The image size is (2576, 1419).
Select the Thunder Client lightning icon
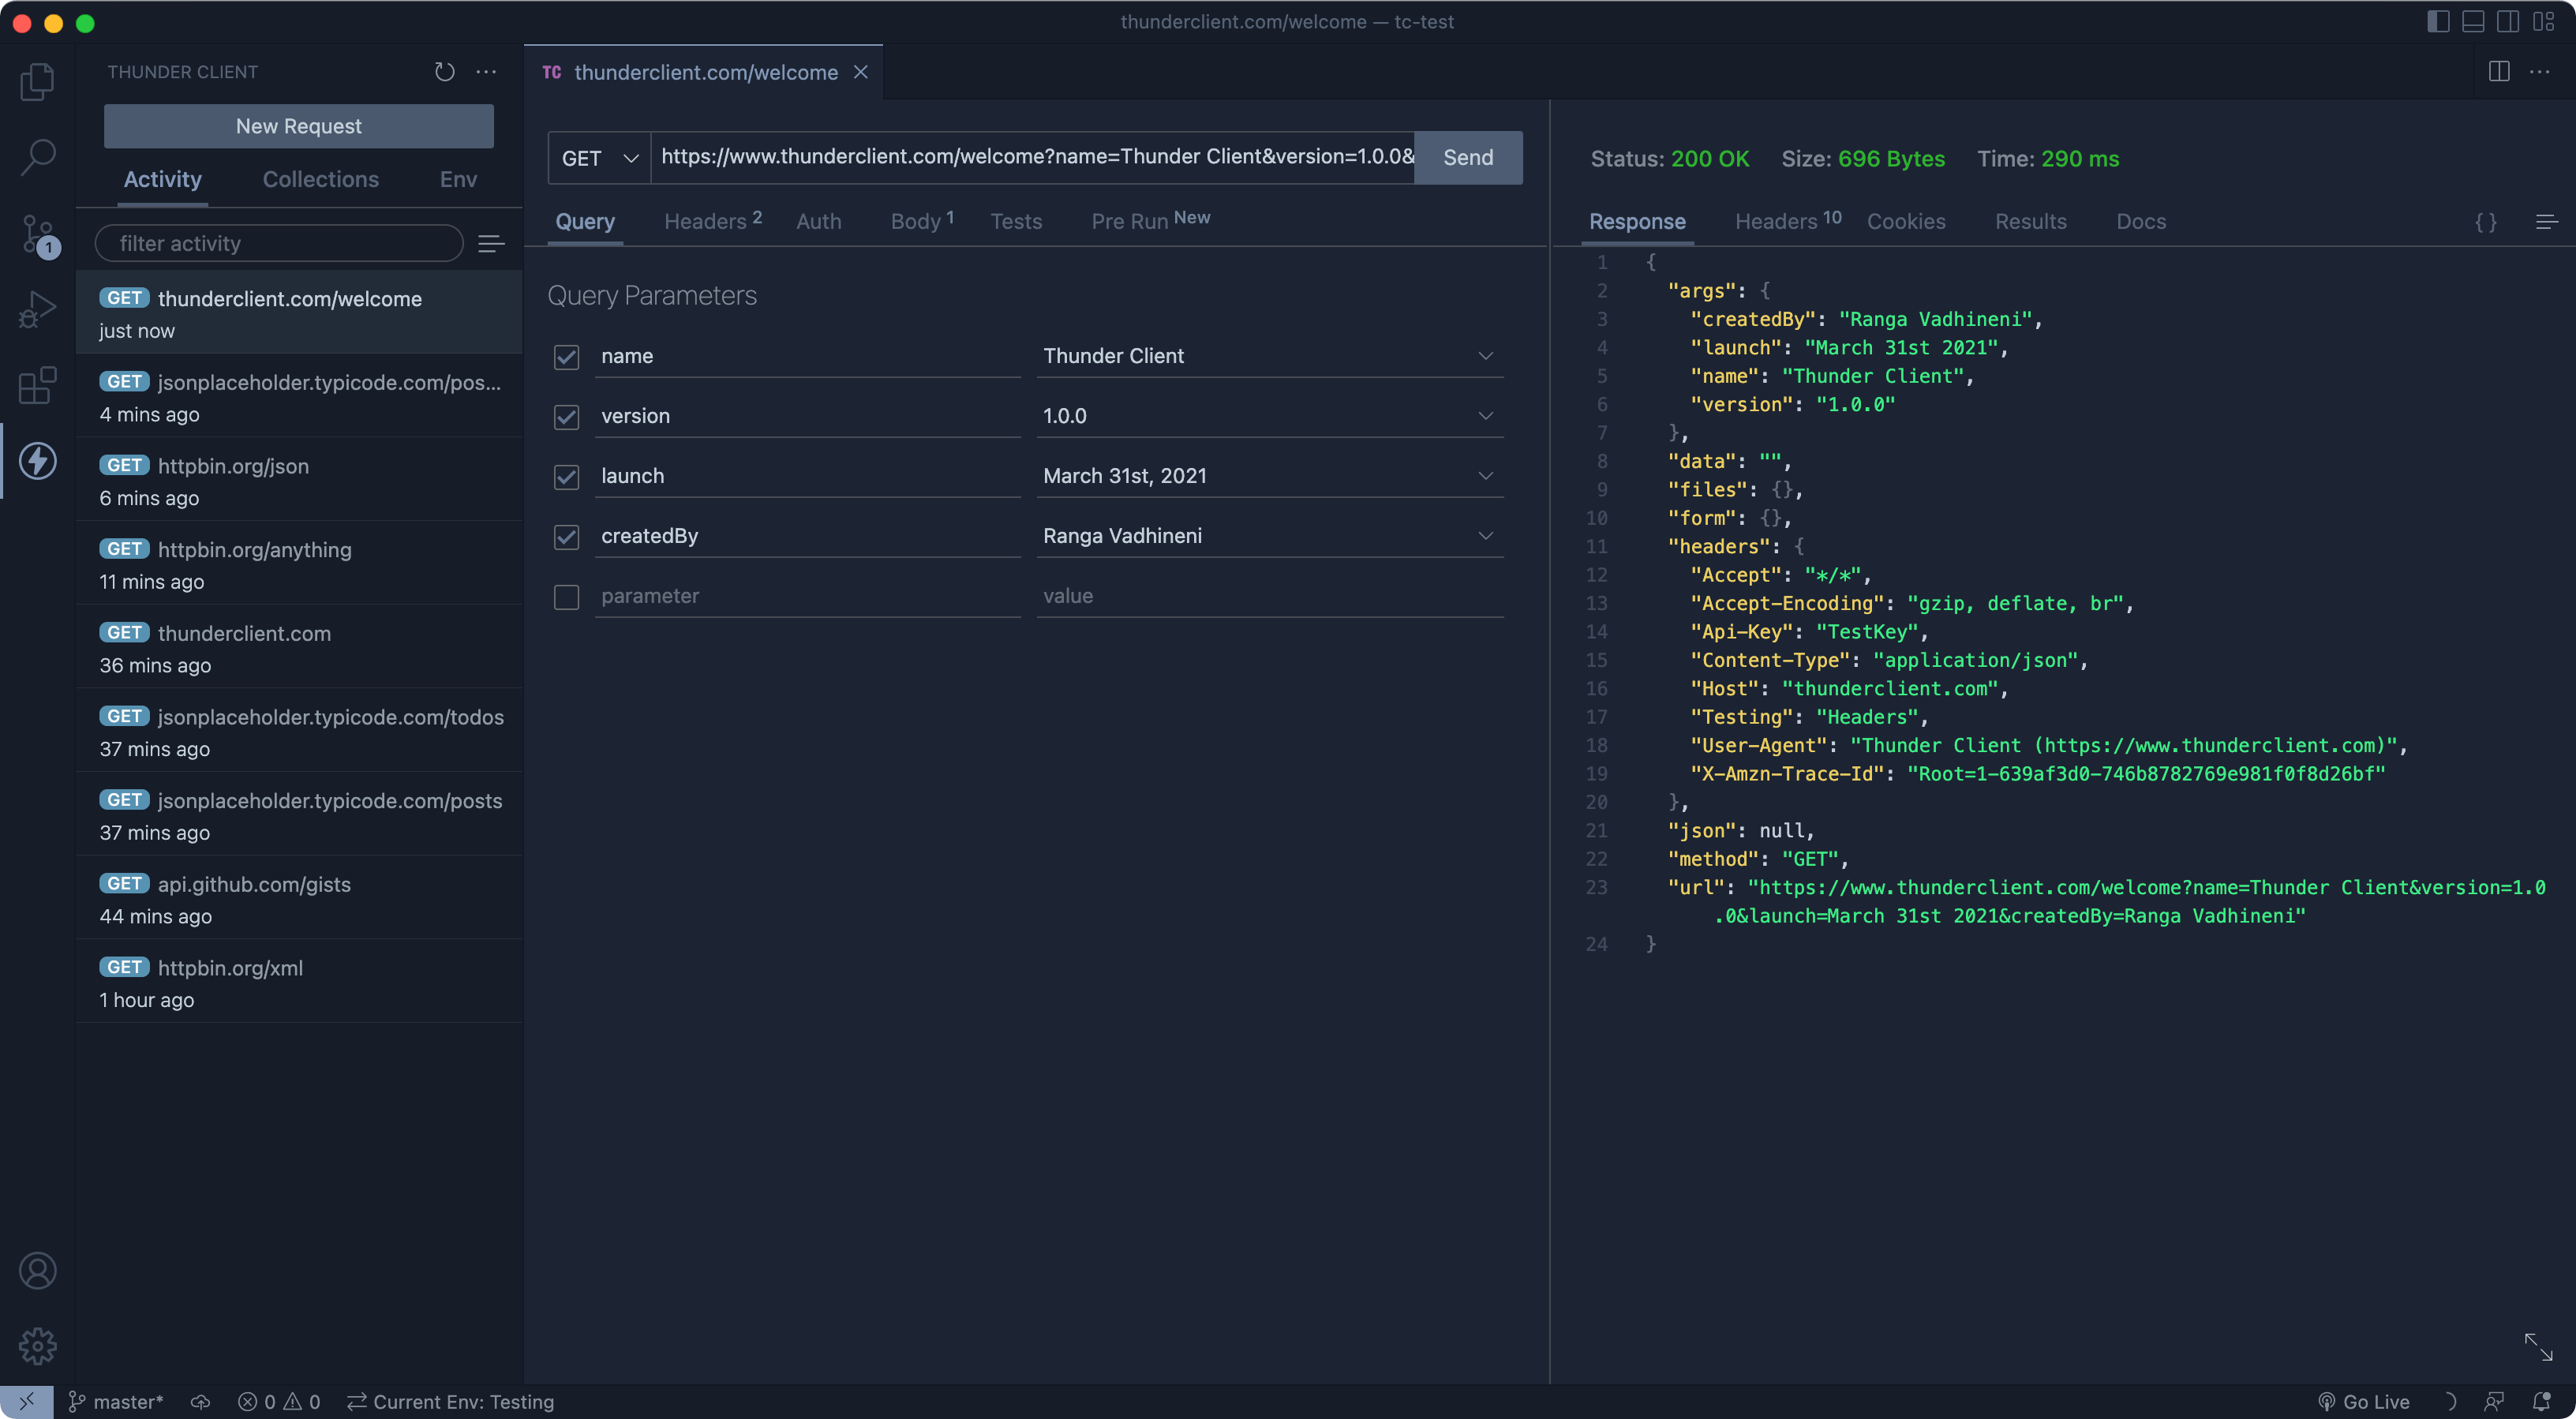[37, 461]
